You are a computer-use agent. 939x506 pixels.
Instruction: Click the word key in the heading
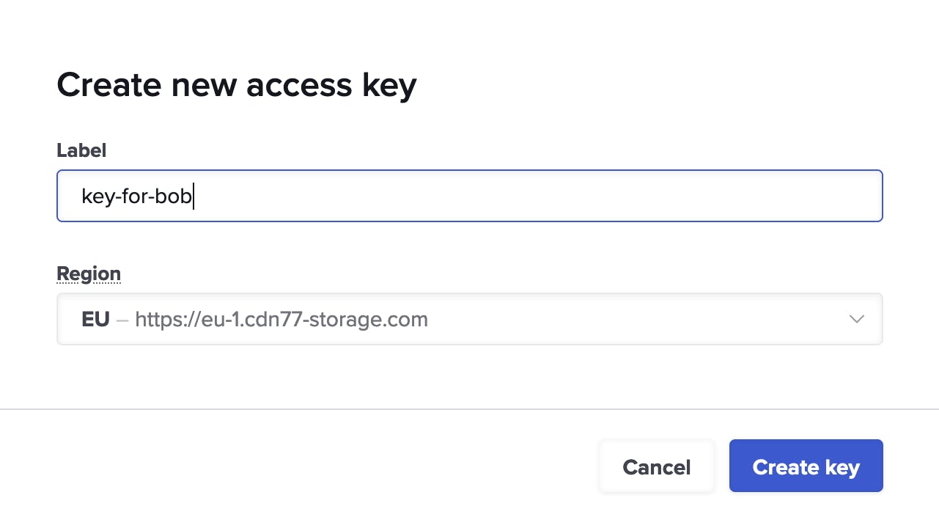click(389, 85)
